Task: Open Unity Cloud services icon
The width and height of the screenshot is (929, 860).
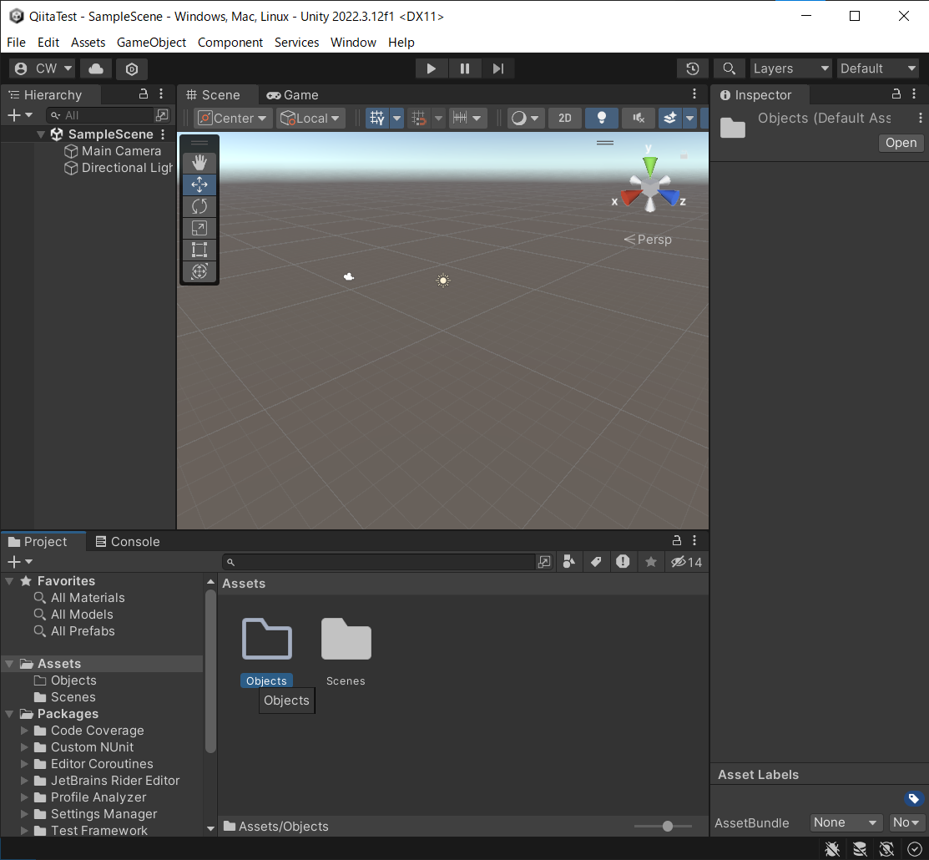Action: click(96, 68)
